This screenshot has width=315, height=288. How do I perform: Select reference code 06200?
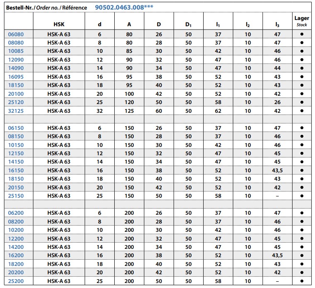click(16, 213)
